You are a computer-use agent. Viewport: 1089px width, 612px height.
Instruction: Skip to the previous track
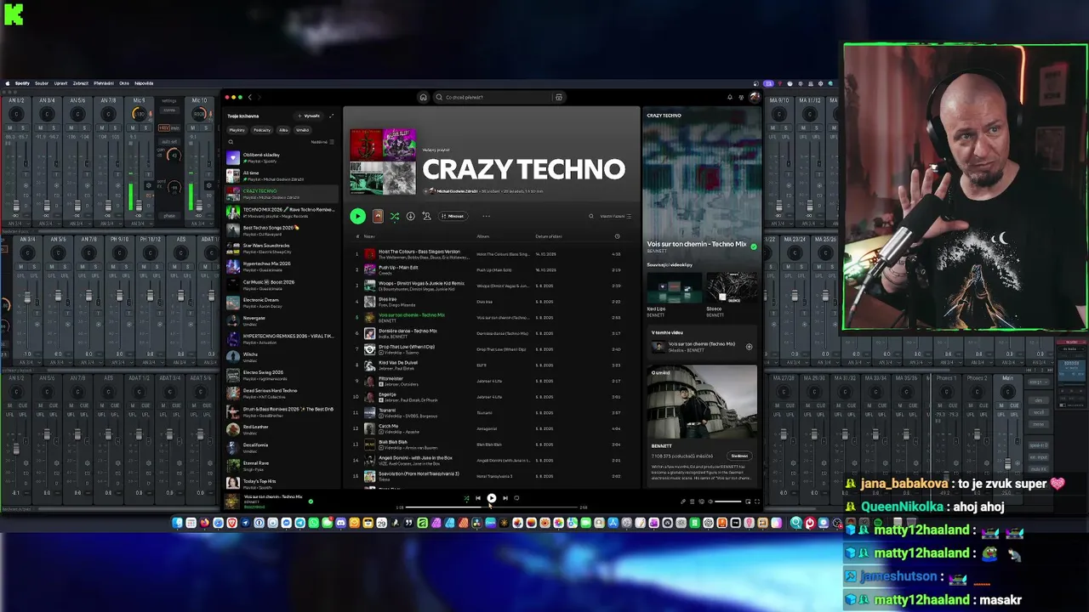pos(478,498)
